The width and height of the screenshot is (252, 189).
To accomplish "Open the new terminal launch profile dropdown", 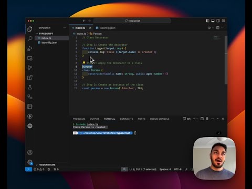I will tap(197, 119).
